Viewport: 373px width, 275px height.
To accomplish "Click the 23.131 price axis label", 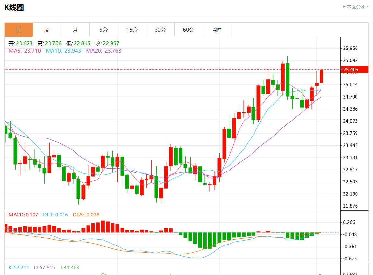I will [350, 158].
